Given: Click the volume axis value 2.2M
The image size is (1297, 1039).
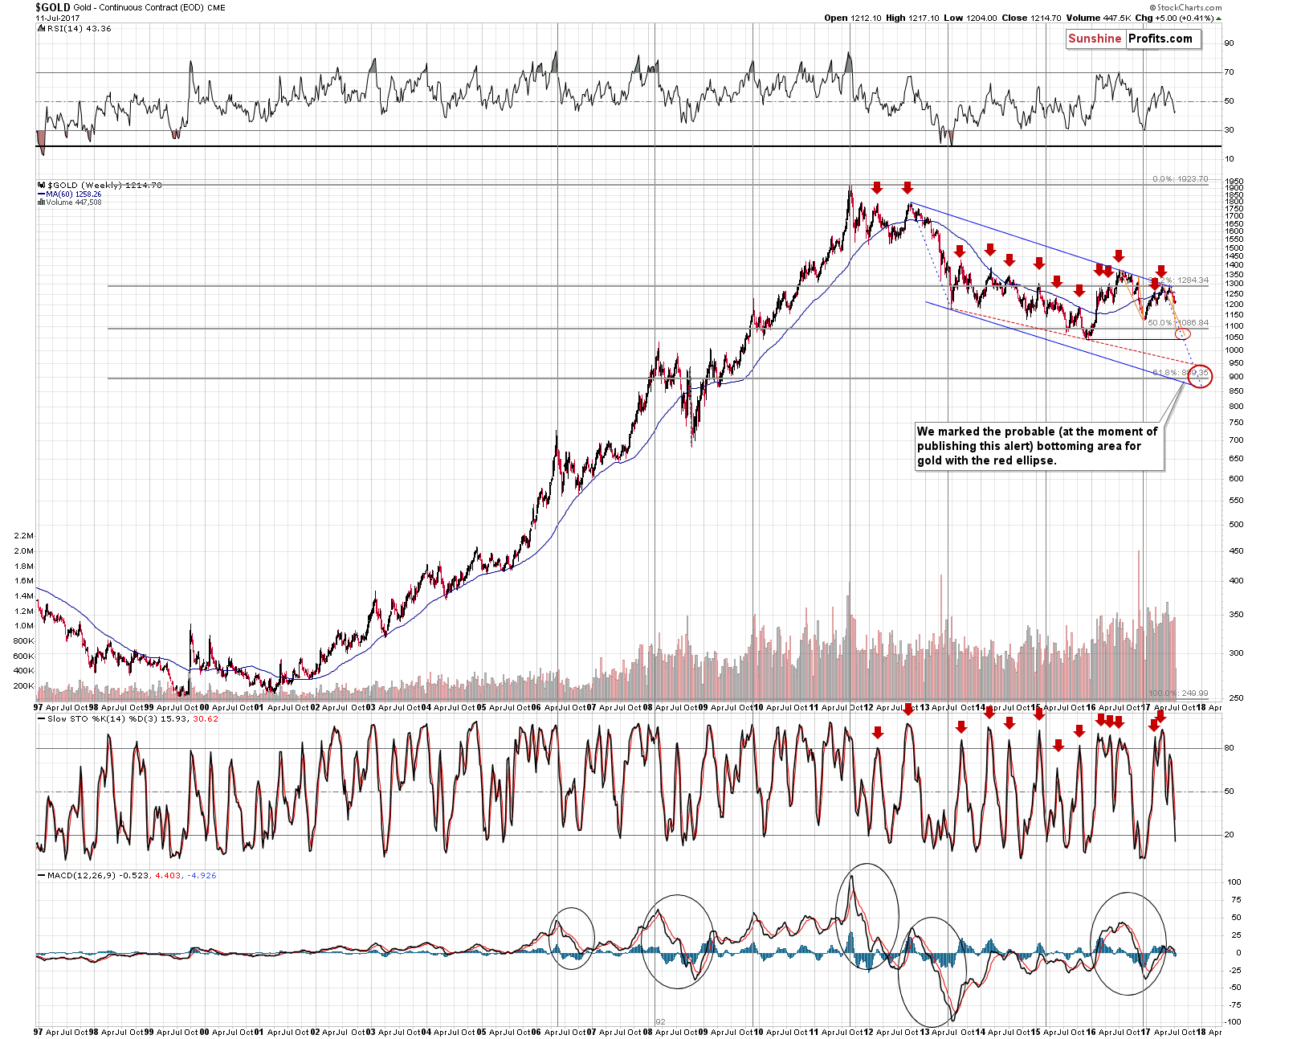Looking at the screenshot, I should point(24,536).
